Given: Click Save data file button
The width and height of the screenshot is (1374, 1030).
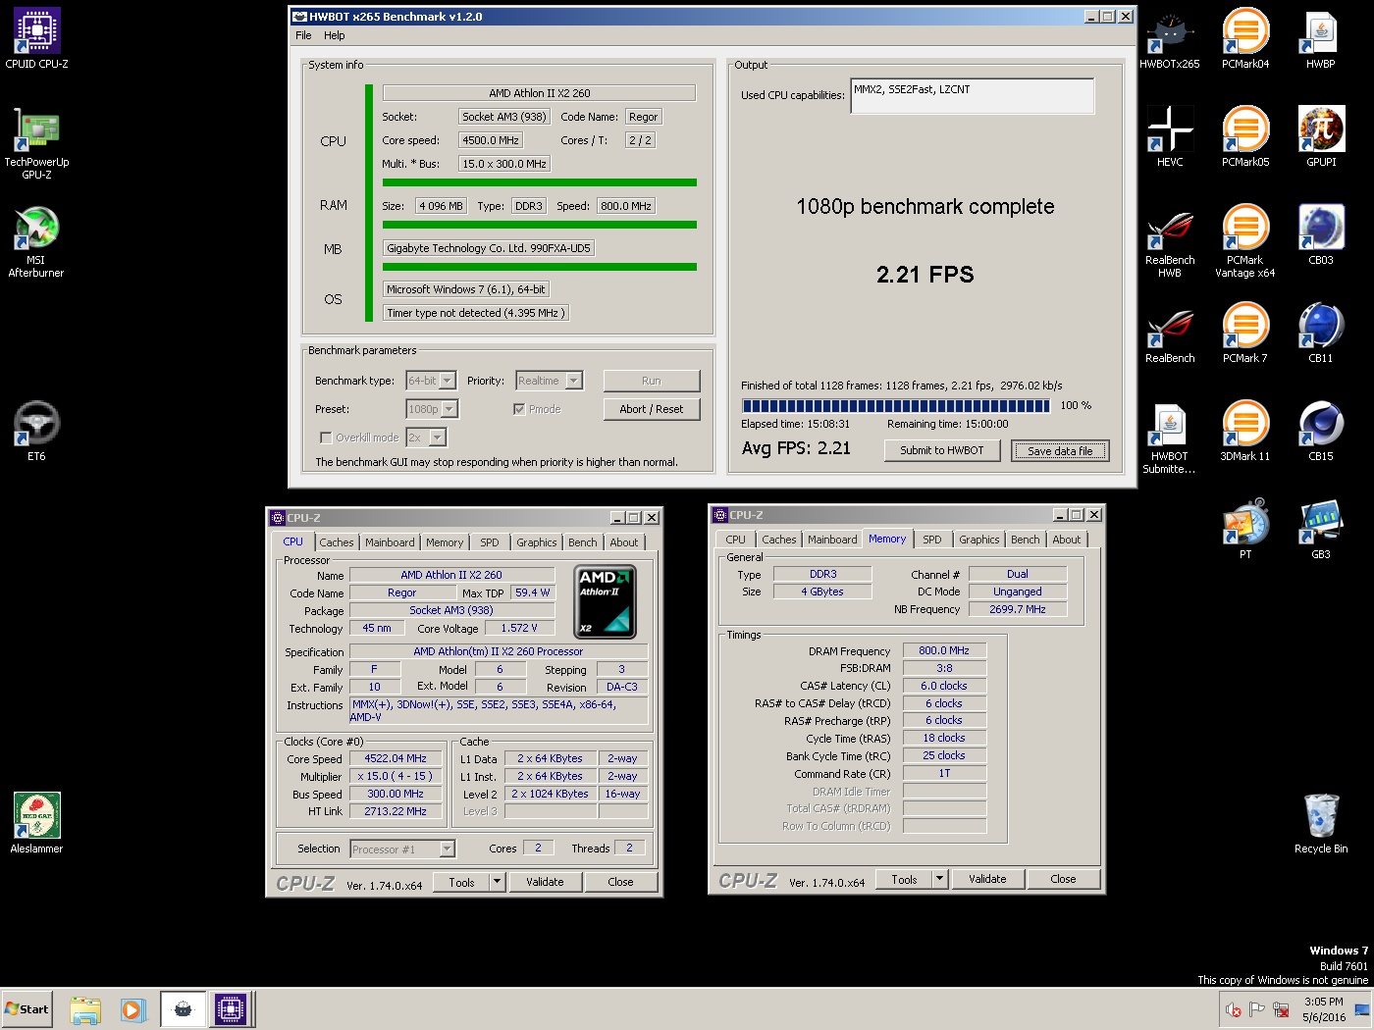Looking at the screenshot, I should pyautogui.click(x=1060, y=451).
